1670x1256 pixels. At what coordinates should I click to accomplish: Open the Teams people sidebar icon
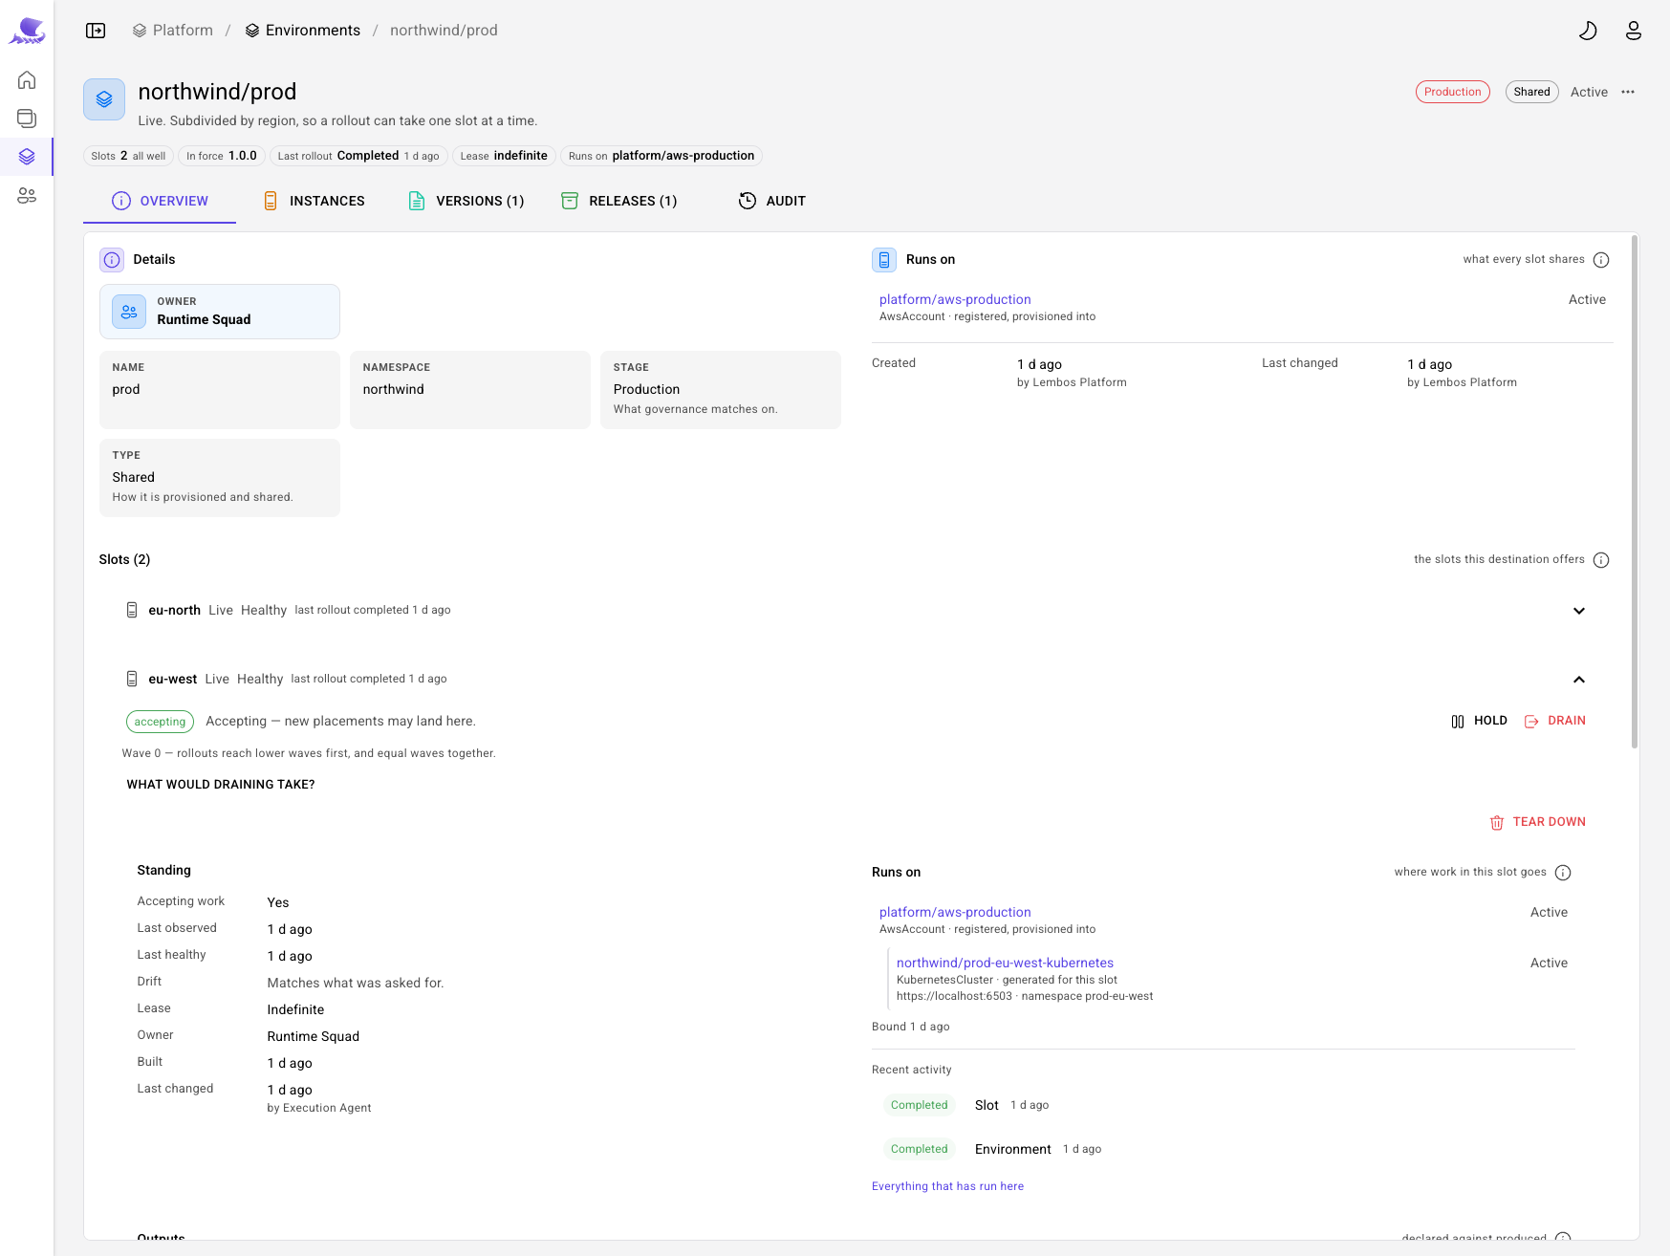click(x=27, y=195)
